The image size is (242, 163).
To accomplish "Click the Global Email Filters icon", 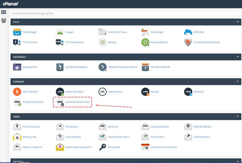I will click(103, 137).
